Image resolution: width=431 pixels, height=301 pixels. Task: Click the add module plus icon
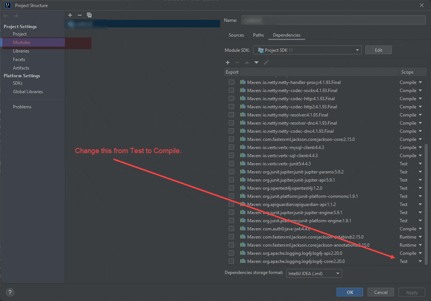(70, 15)
